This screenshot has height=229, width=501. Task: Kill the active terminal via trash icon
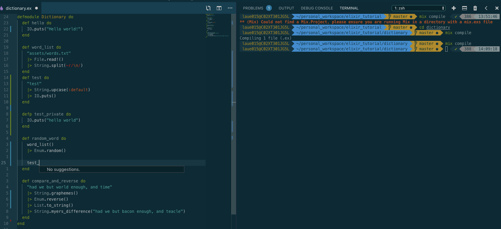click(x=475, y=8)
